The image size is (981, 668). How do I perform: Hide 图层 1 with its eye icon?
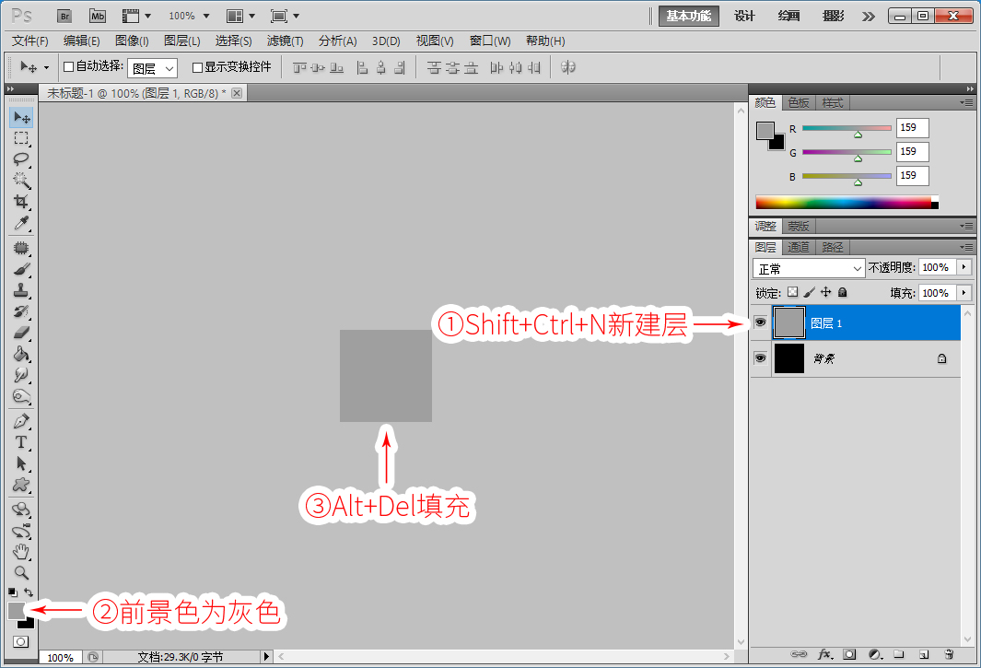[760, 323]
